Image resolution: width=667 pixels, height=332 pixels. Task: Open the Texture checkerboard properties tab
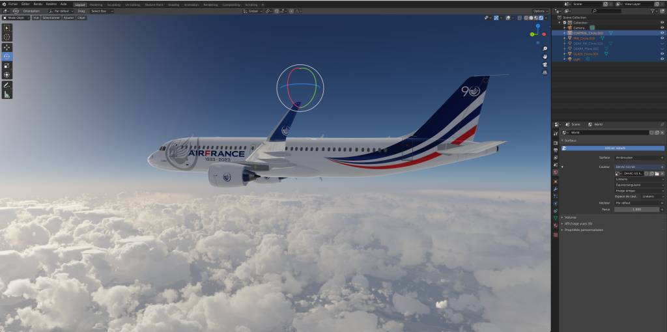pos(556,234)
